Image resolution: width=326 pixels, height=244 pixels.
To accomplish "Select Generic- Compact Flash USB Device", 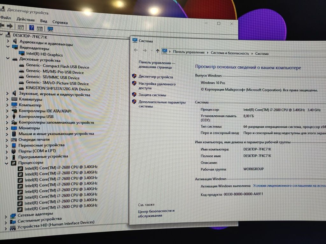I will [x=58, y=66].
